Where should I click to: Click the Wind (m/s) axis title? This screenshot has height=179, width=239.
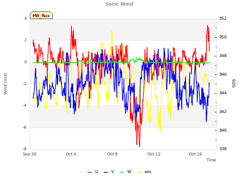click(x=5, y=84)
